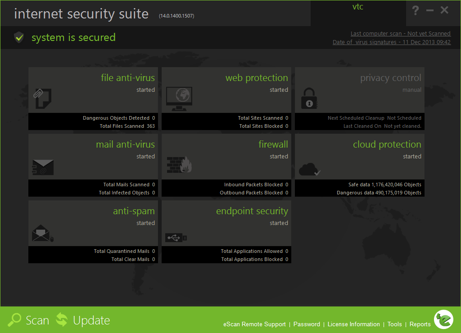
Task: View License Information
Action: click(353, 324)
